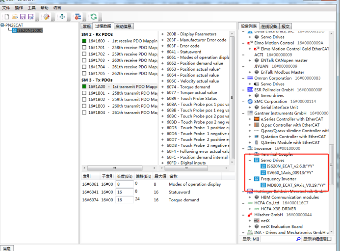Enable the 16#1B04 transmit PDO checkbox
340x251 pixels.
[x=84, y=112]
